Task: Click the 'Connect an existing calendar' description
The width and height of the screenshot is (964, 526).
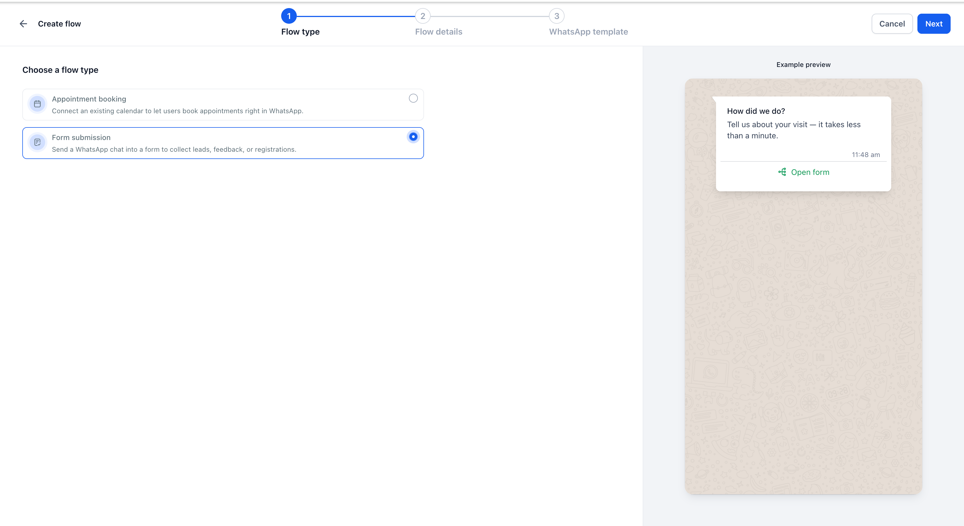Action: click(178, 111)
